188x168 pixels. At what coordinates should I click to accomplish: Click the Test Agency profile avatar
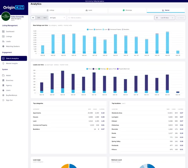(x=6, y=16)
